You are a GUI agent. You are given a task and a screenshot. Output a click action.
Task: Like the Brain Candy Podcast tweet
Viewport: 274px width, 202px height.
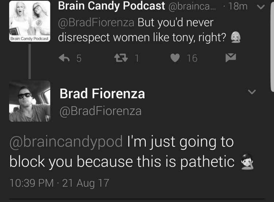point(175,58)
